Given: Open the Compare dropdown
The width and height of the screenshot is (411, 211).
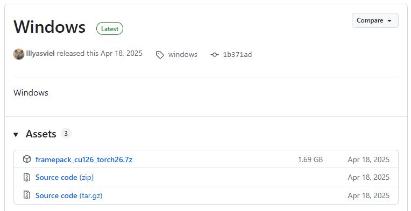Looking at the screenshot, I should click(x=375, y=20).
